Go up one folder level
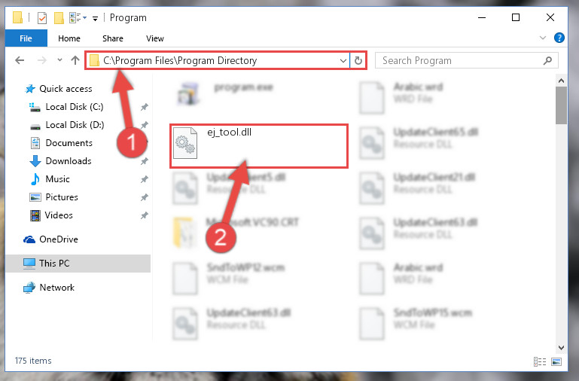 (75, 60)
